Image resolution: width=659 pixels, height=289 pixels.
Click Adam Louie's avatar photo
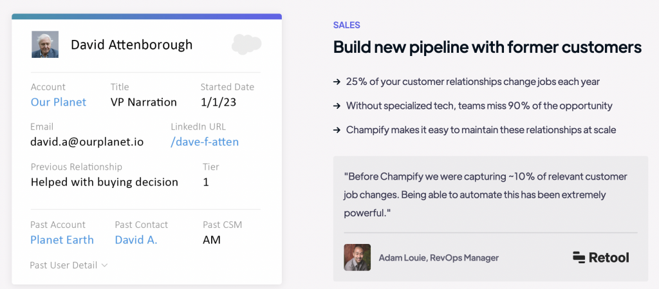click(x=357, y=257)
